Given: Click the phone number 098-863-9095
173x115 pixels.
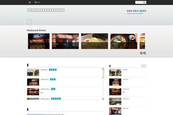Looking at the screenshot, I should (x=136, y=11).
